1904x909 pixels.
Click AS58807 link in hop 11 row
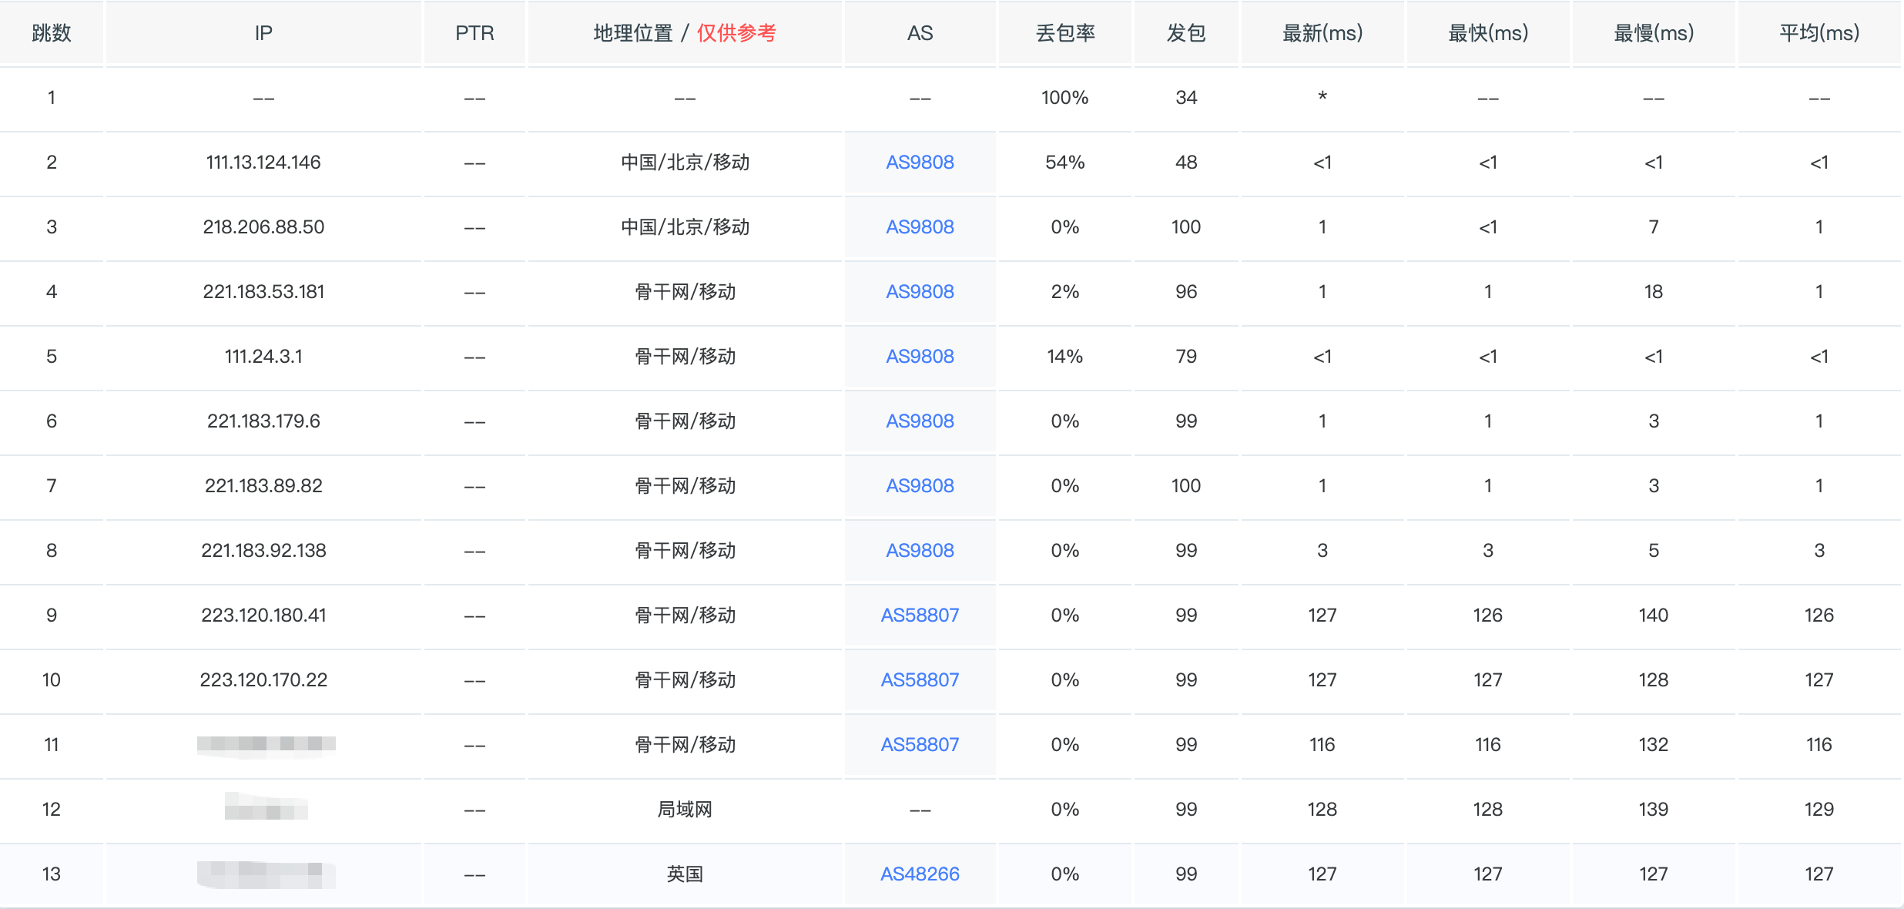(x=920, y=745)
